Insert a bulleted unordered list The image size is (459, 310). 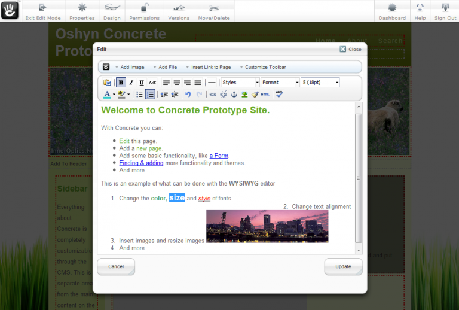pyautogui.click(x=139, y=95)
